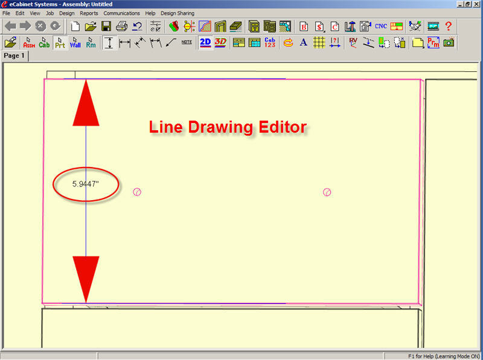Click the 5.9447" dimension value
Viewport: 483px width, 360px height.
86,184
